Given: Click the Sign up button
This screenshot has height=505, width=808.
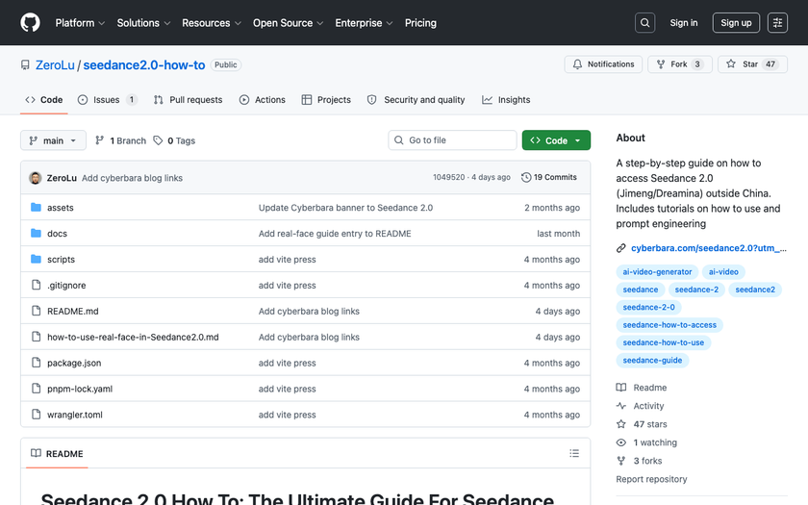Looking at the screenshot, I should pyautogui.click(x=736, y=23).
